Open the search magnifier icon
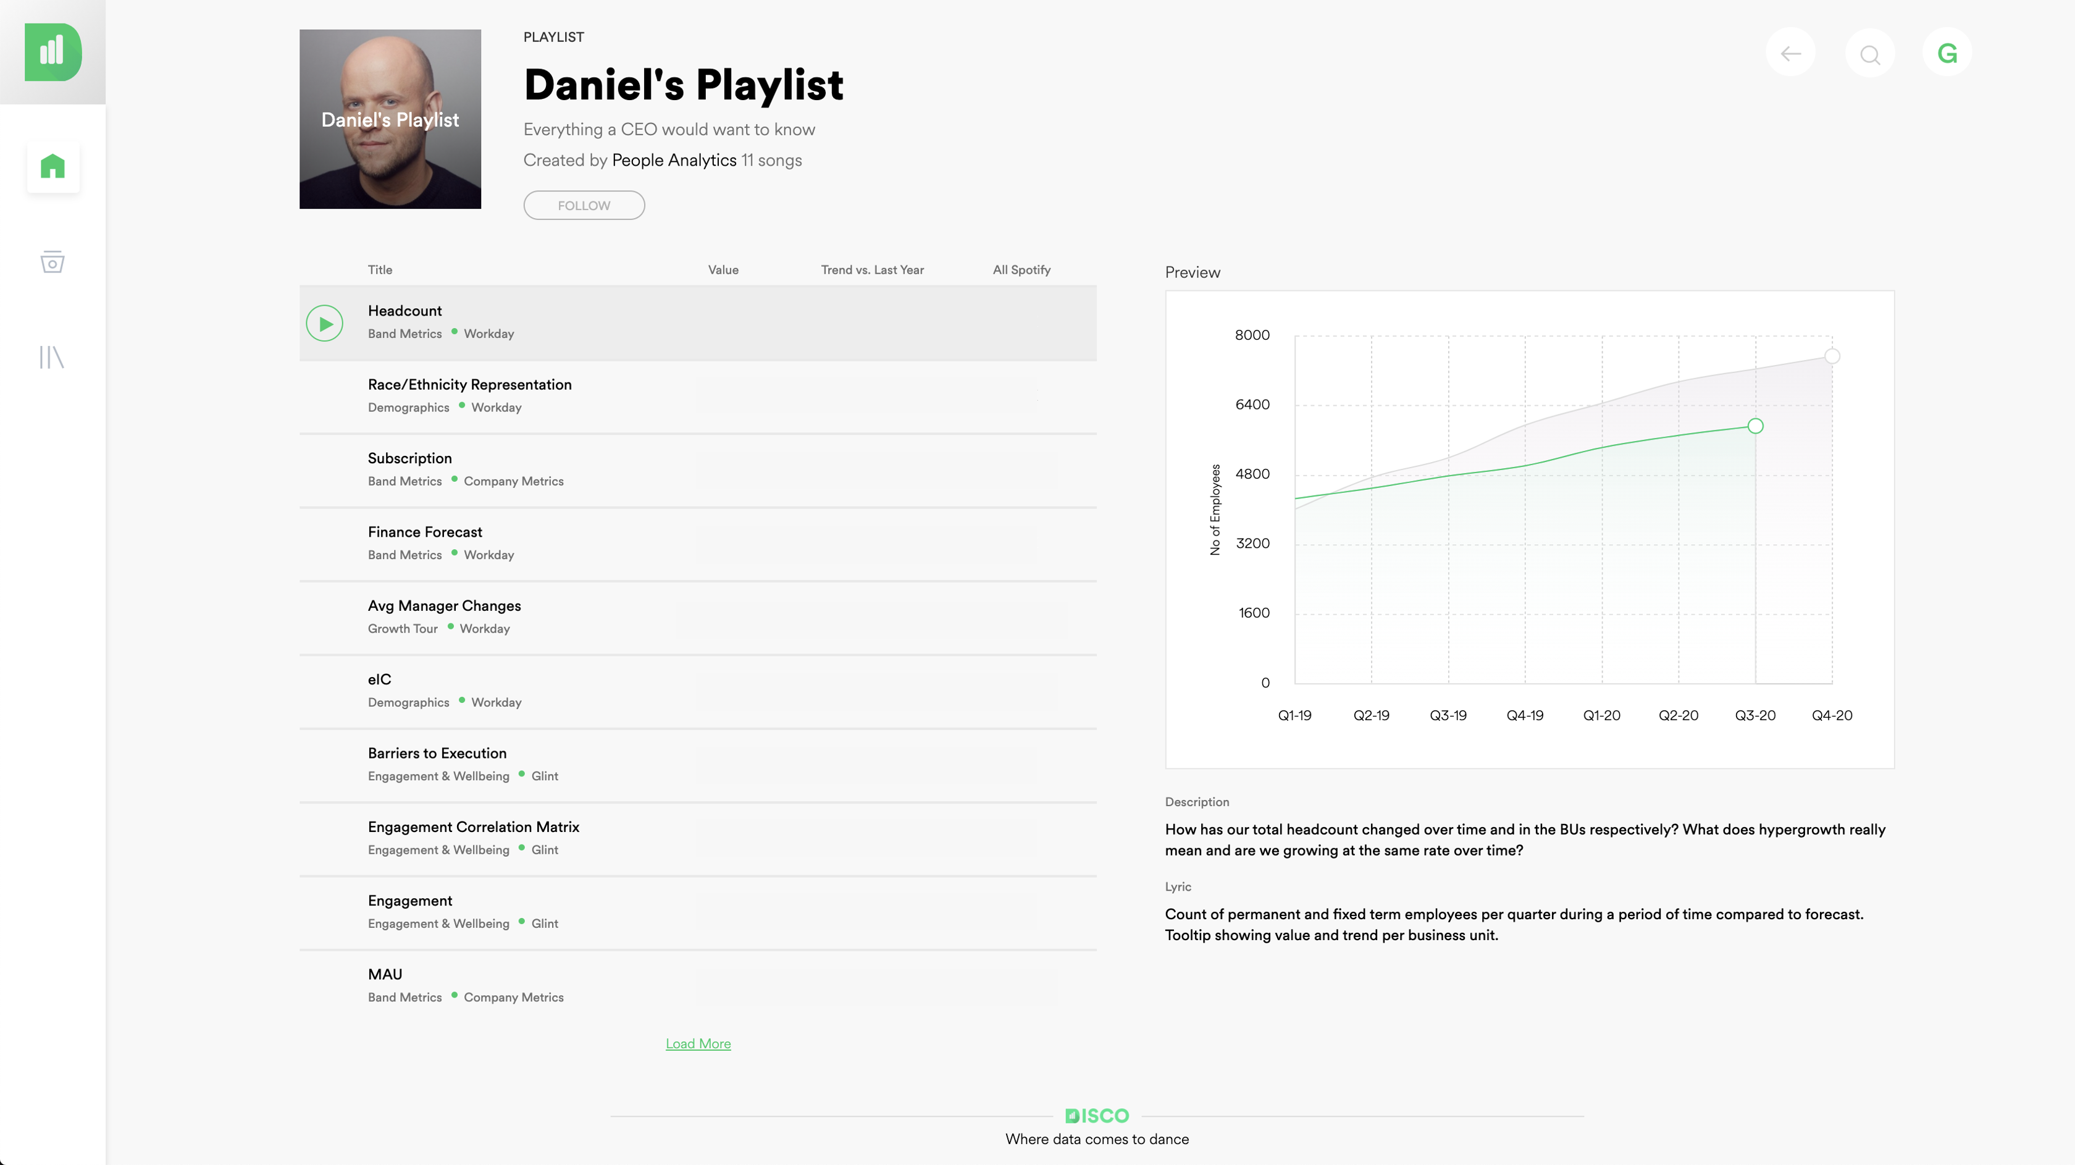The width and height of the screenshot is (2075, 1165). (x=1869, y=53)
